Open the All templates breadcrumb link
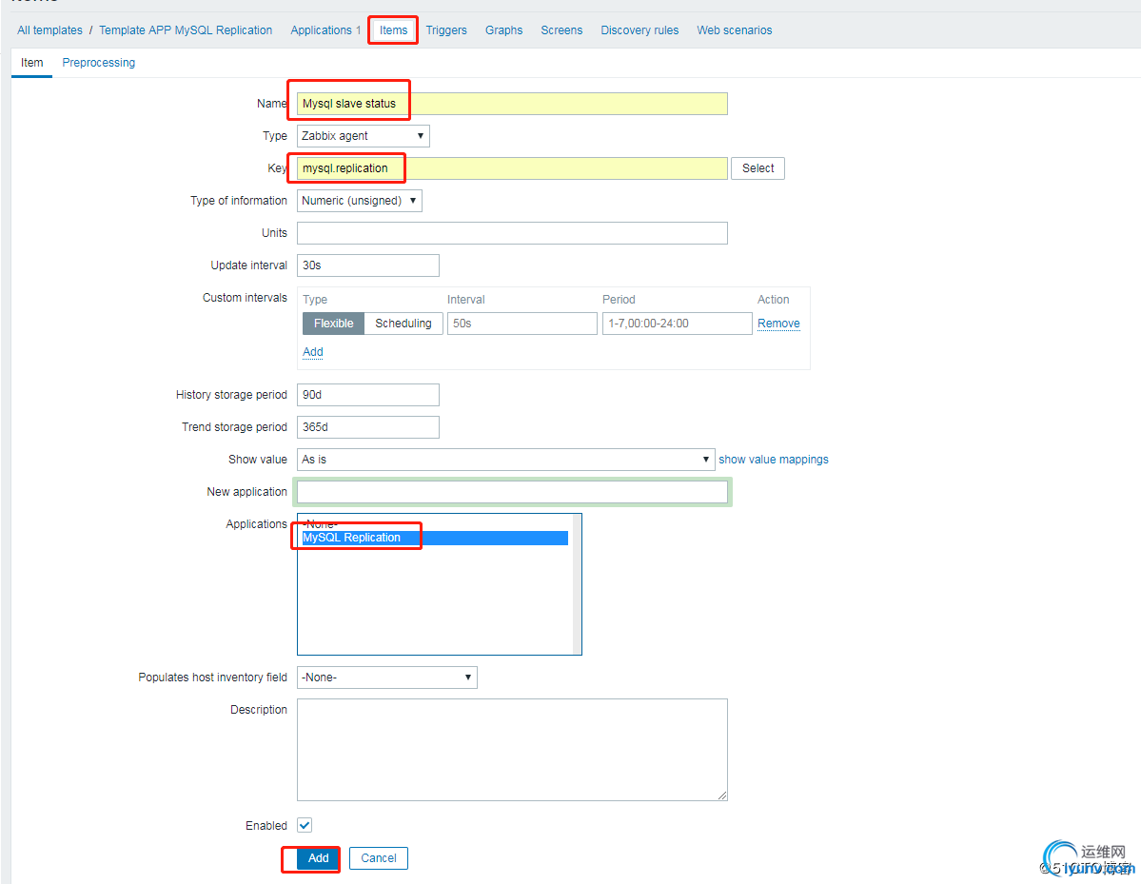The height and width of the screenshot is (884, 1141). coord(49,29)
